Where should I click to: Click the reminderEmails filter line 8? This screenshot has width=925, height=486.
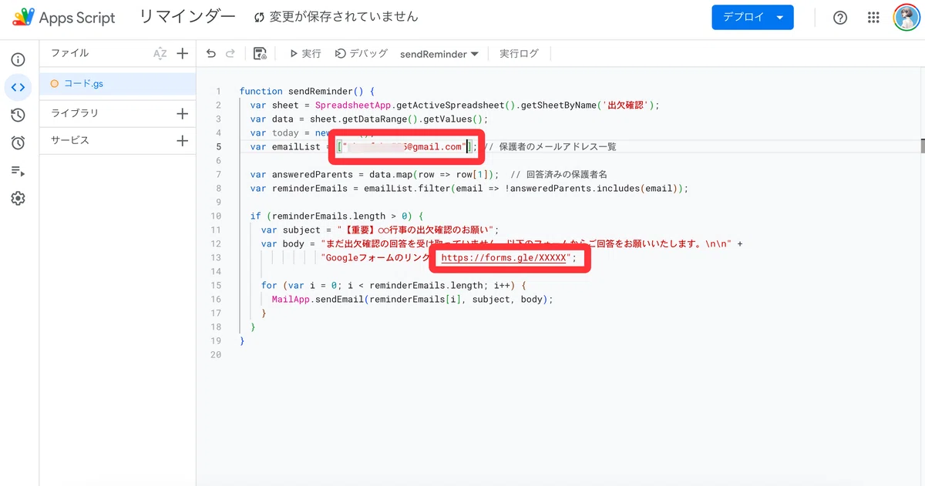[469, 188]
